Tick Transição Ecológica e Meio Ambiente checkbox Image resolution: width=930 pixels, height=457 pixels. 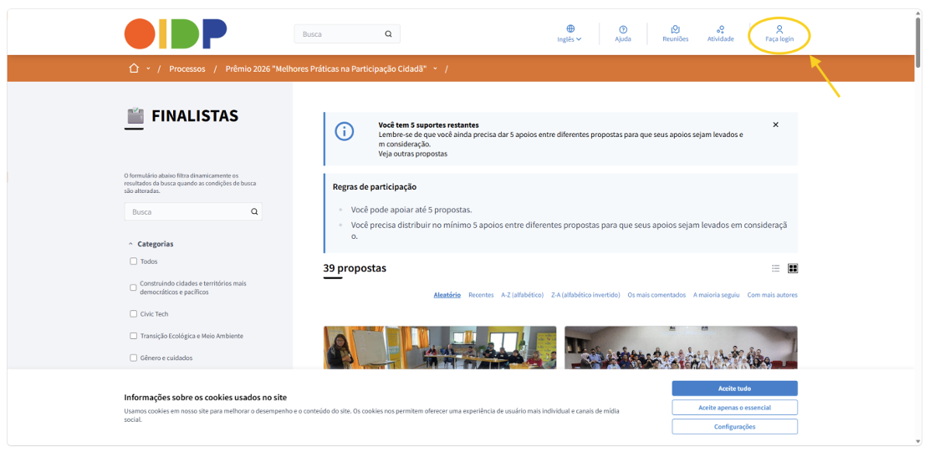click(133, 336)
